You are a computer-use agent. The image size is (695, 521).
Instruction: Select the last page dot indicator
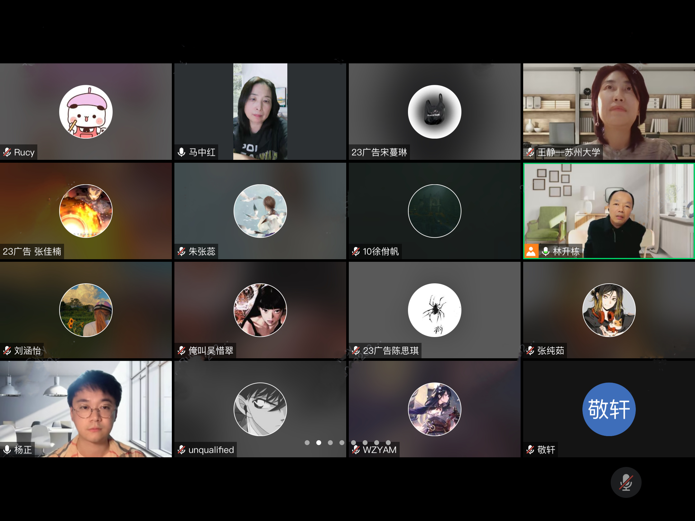point(388,443)
